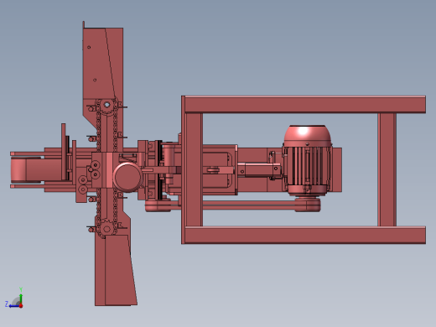436x327 pixels.
Task: Select the round cap at chain center
Action: click(x=127, y=178)
